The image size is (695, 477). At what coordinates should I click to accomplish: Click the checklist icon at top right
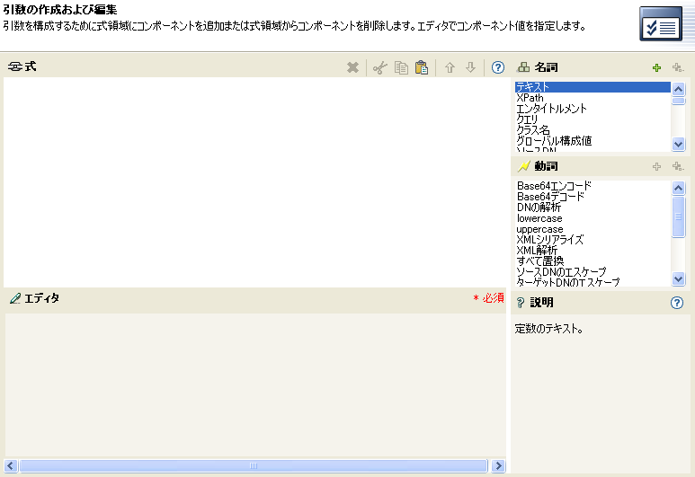tap(661, 23)
